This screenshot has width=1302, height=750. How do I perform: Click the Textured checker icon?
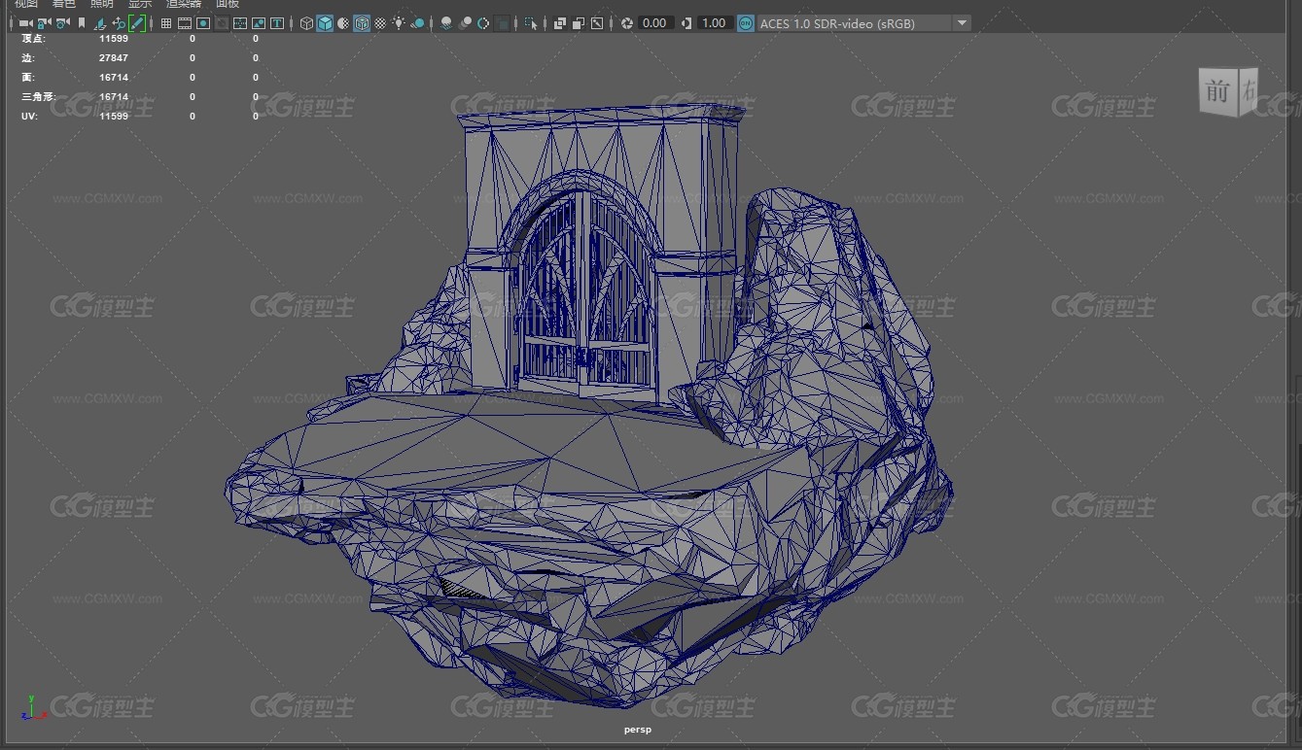point(380,23)
